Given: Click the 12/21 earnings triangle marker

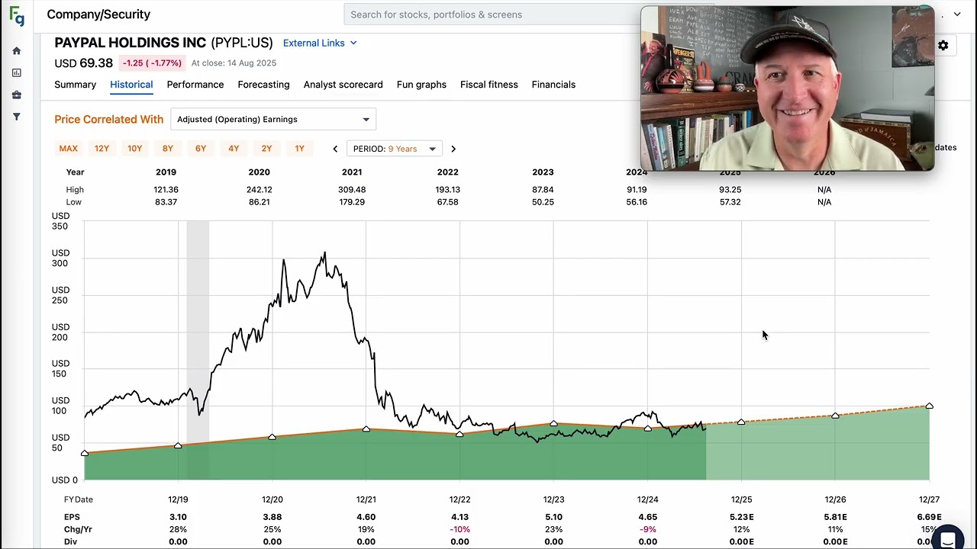Looking at the screenshot, I should [366, 429].
